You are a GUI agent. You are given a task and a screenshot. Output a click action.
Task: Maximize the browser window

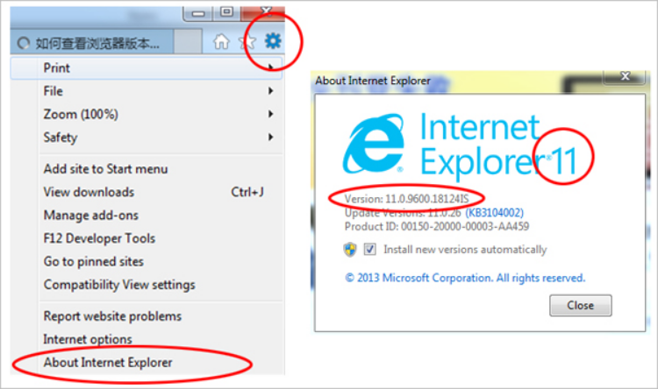tap(226, 12)
